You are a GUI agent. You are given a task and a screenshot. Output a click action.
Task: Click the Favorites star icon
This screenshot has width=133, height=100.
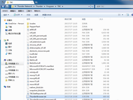click(x=5, y=20)
